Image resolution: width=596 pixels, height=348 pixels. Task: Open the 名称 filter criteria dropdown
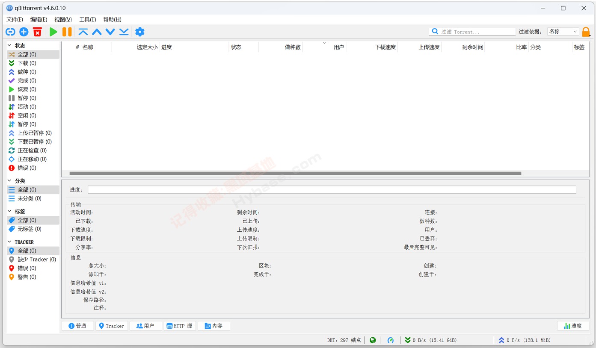(x=563, y=31)
